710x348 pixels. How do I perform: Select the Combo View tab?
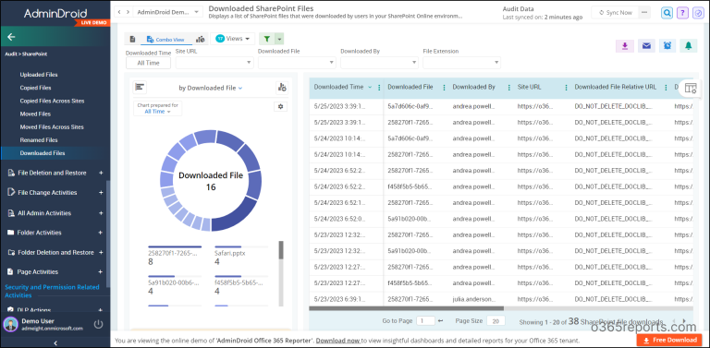(165, 40)
